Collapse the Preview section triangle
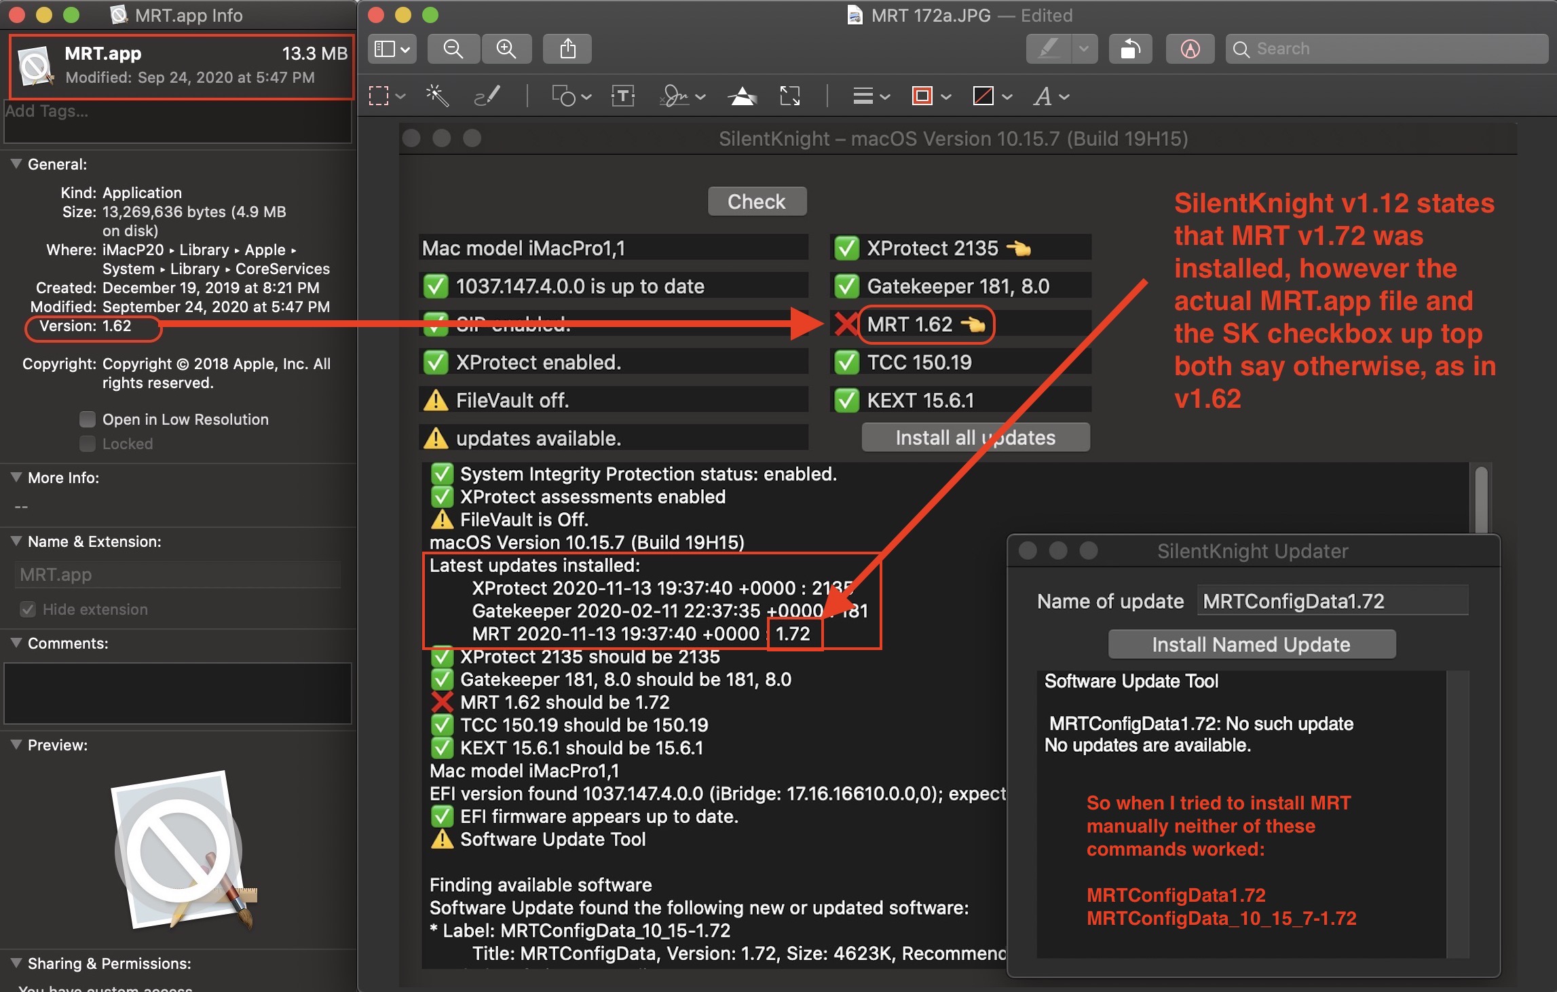Screen dimensions: 1557x992 [x=16, y=744]
